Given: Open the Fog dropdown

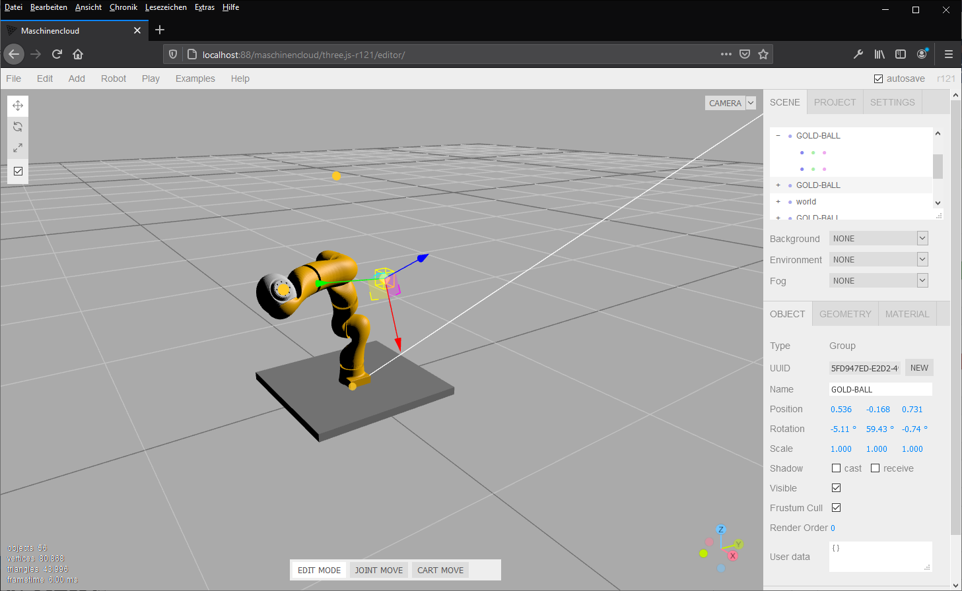Looking at the screenshot, I should tap(878, 281).
